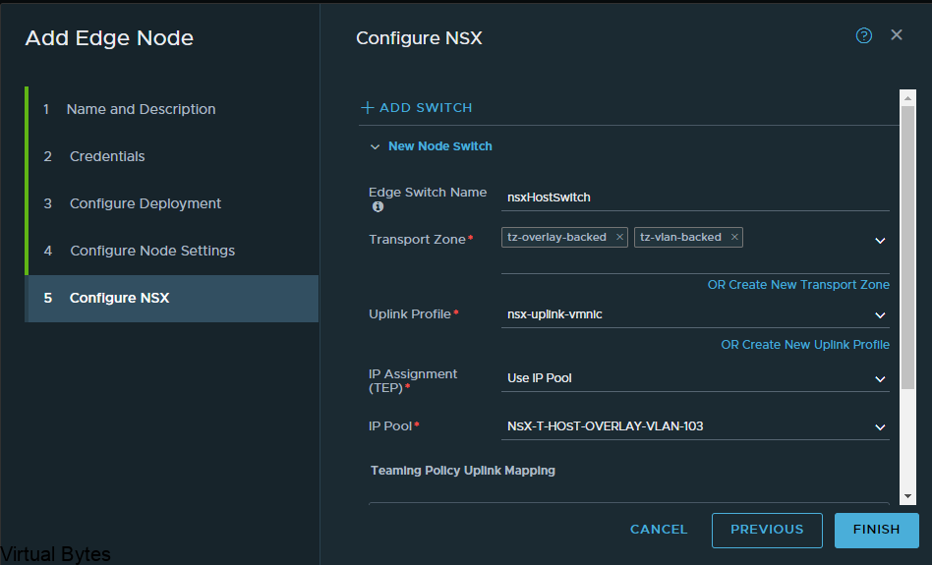
Task: Open the IP Pool dropdown
Action: [695, 426]
